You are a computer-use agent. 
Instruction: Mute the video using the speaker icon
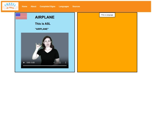coord(54,62)
